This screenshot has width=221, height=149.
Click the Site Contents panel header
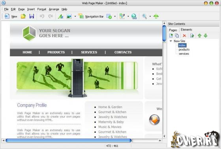point(193,24)
